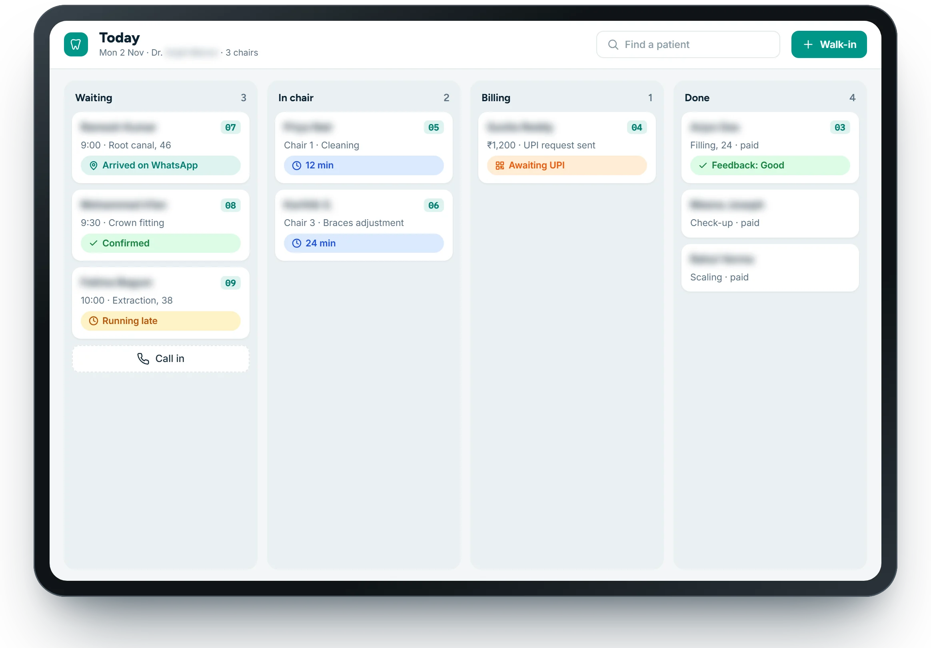Viewport: 931px width, 648px height.
Task: Click the Billing column header
Action: [x=495, y=98]
